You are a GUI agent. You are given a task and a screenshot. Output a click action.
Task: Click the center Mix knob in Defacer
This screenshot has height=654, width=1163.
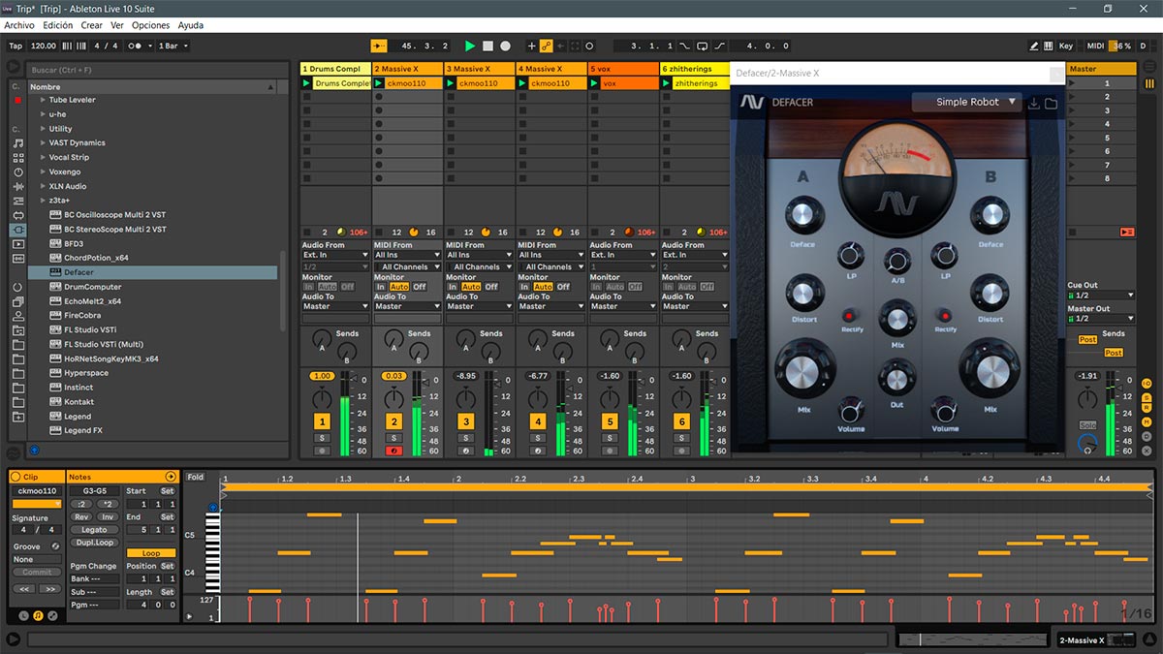coord(897,317)
